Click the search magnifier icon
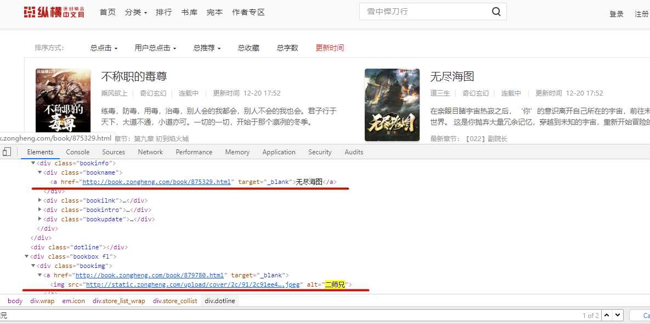The width and height of the screenshot is (650, 324). click(x=496, y=12)
